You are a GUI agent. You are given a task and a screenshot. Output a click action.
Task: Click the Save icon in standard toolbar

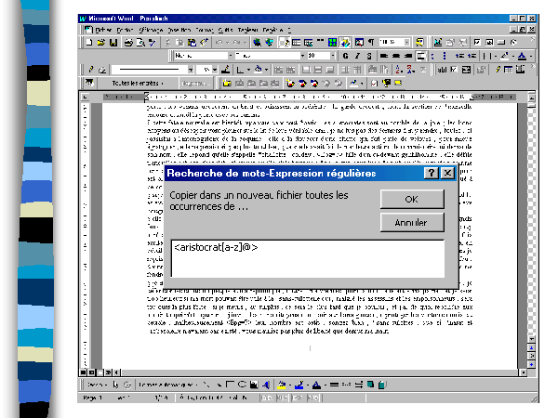113,42
